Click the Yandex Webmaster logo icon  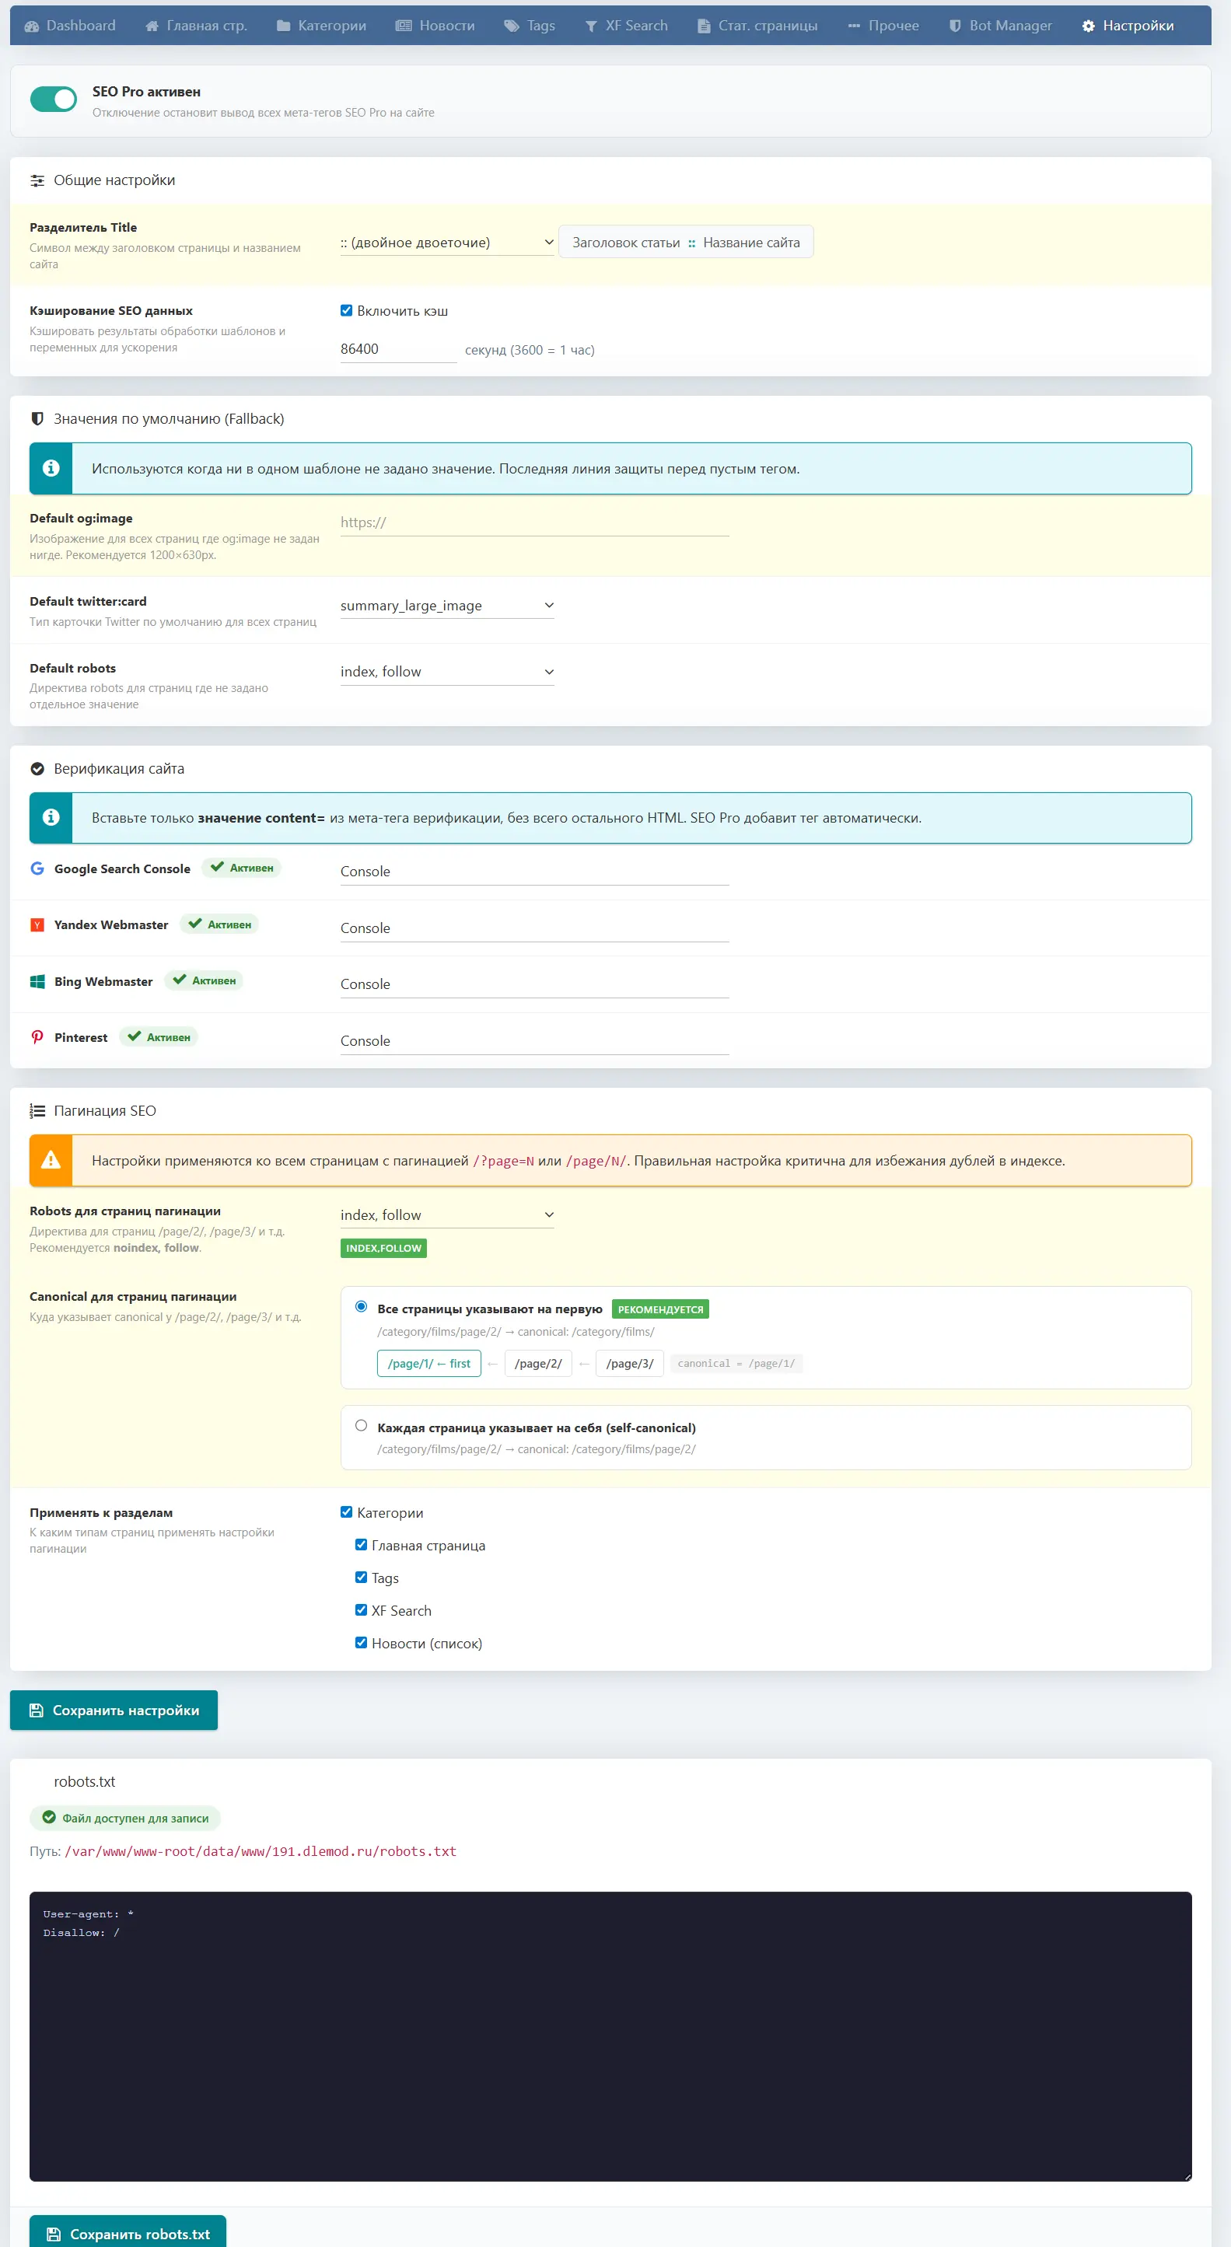click(37, 924)
